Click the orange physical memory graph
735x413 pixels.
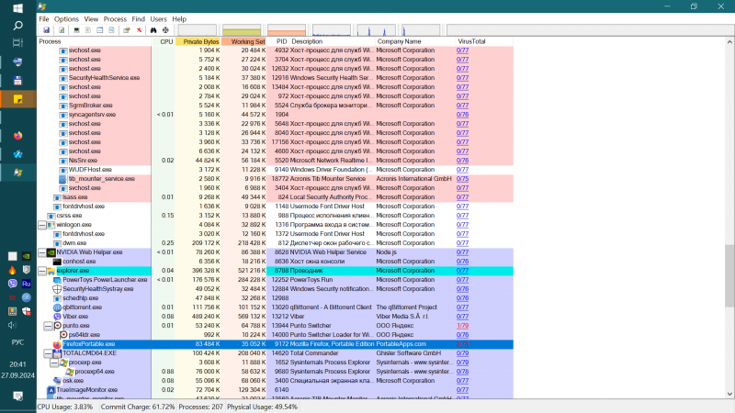tap(287, 30)
